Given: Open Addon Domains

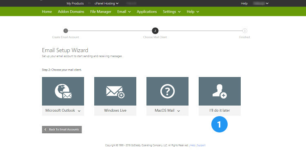Looking at the screenshot, I should click(71, 12).
